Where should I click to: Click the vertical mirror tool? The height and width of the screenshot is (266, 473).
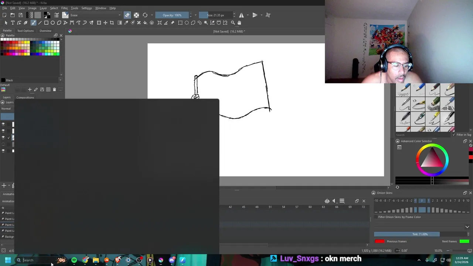255,15
